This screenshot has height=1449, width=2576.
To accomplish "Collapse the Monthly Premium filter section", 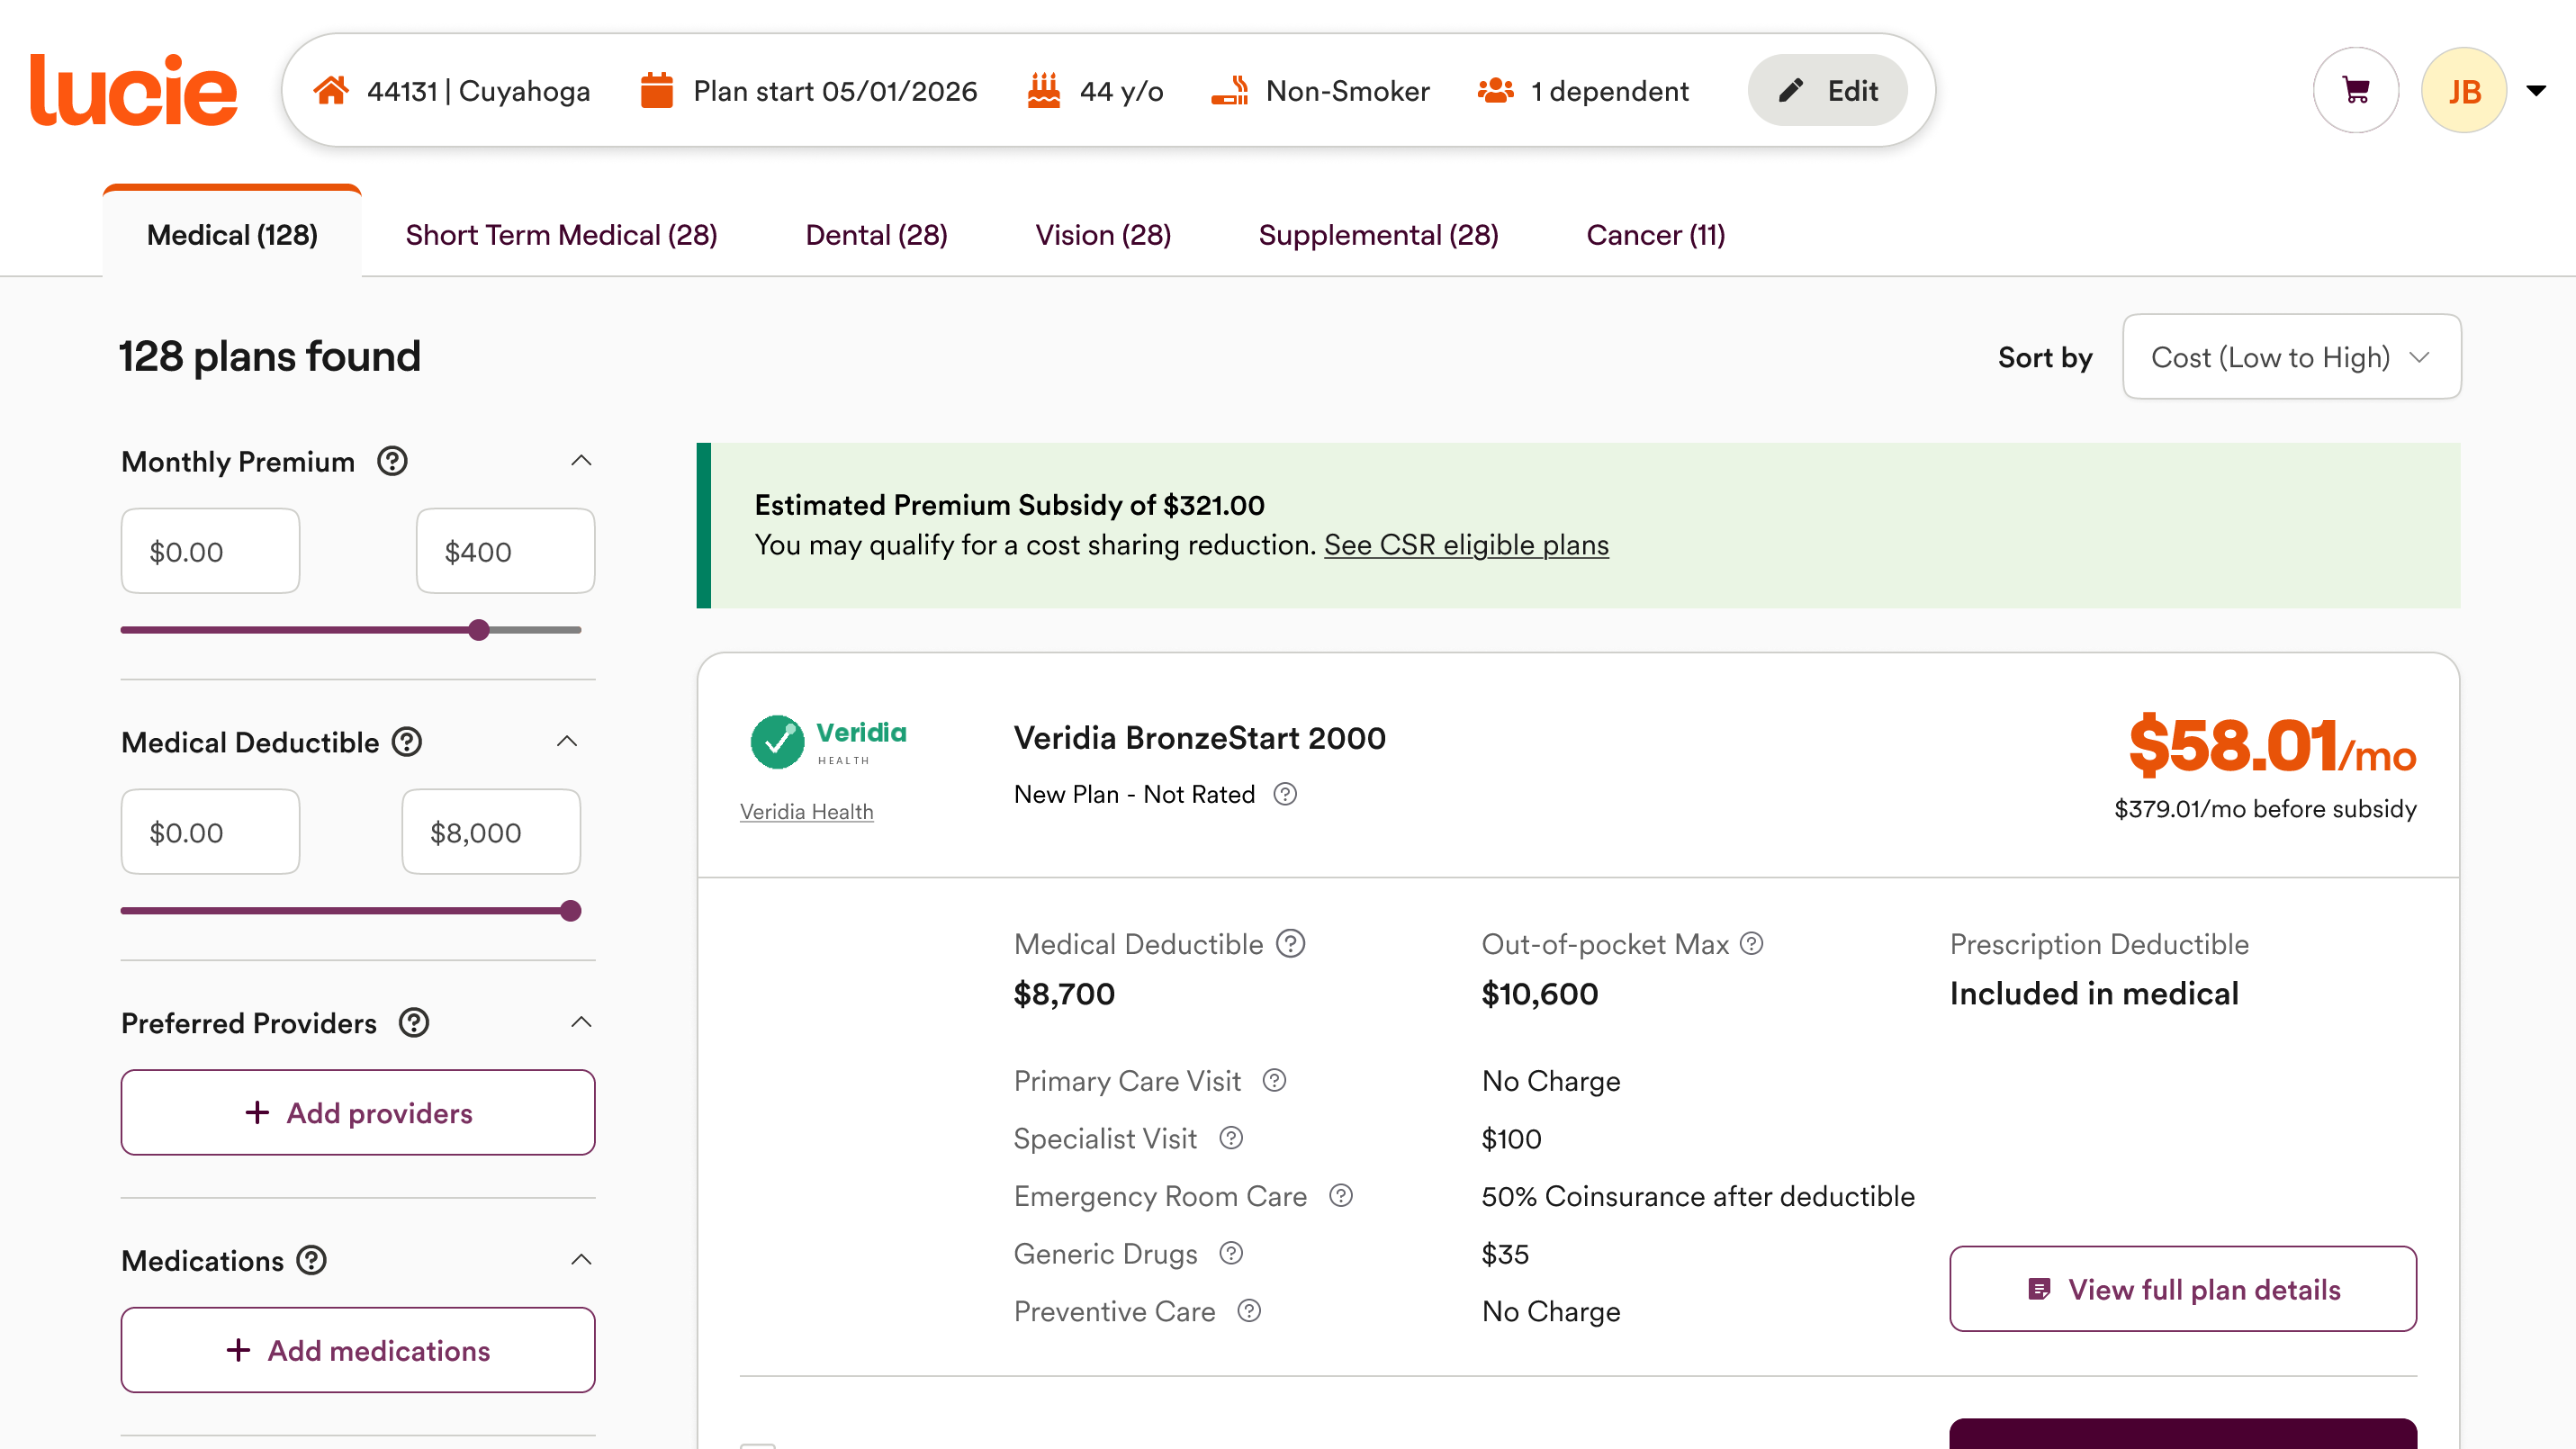I will tap(581, 461).
